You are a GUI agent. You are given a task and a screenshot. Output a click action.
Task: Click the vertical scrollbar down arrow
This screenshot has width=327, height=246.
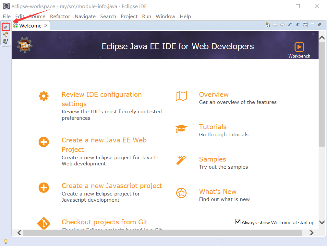[x=322, y=222]
